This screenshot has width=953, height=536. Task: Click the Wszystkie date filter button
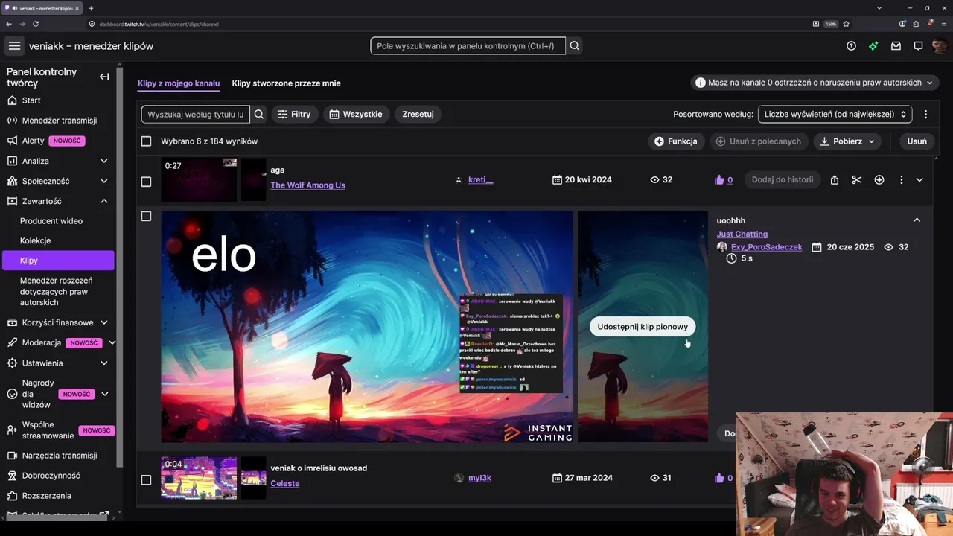356,115
